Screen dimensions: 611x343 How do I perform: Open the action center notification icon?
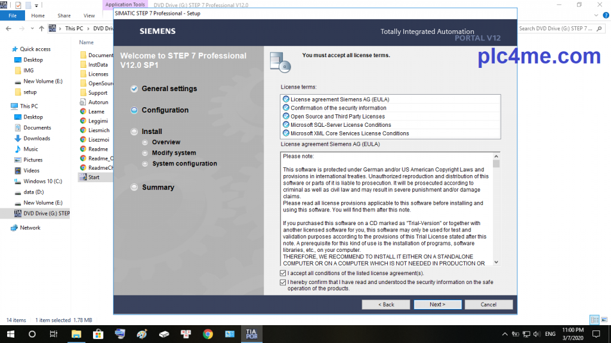point(595,334)
